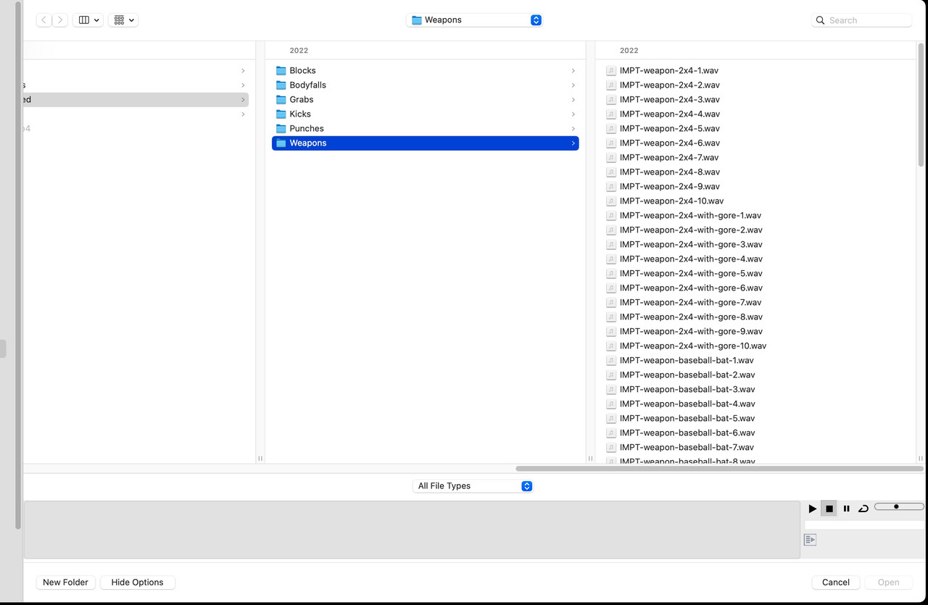Click the magnifying glass in the Search field

coord(820,20)
